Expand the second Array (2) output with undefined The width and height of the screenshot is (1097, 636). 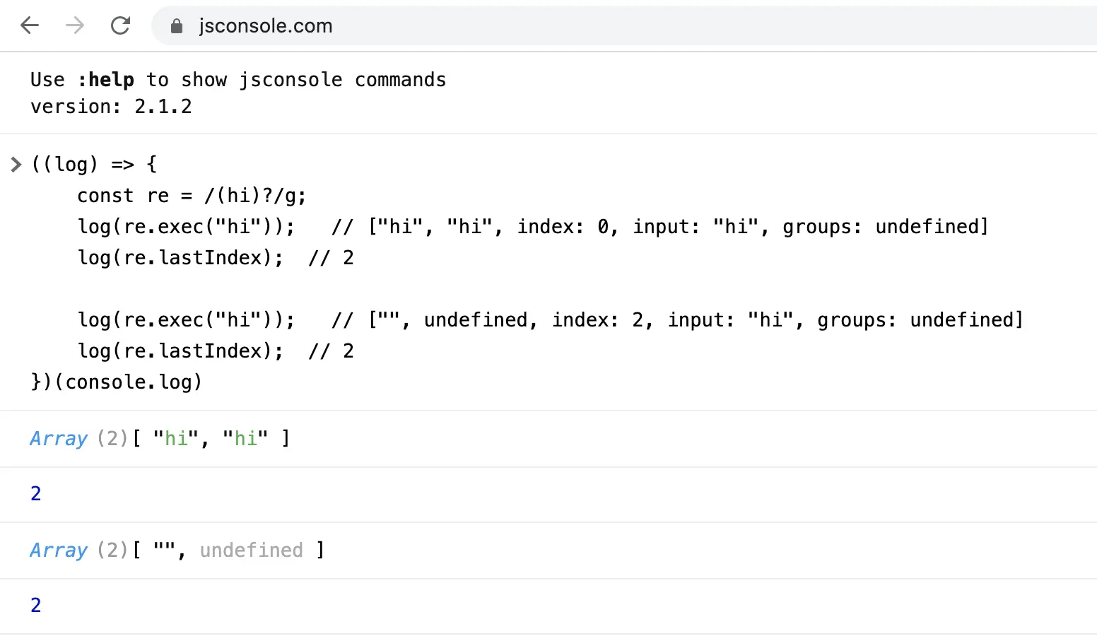pyautogui.click(x=59, y=550)
